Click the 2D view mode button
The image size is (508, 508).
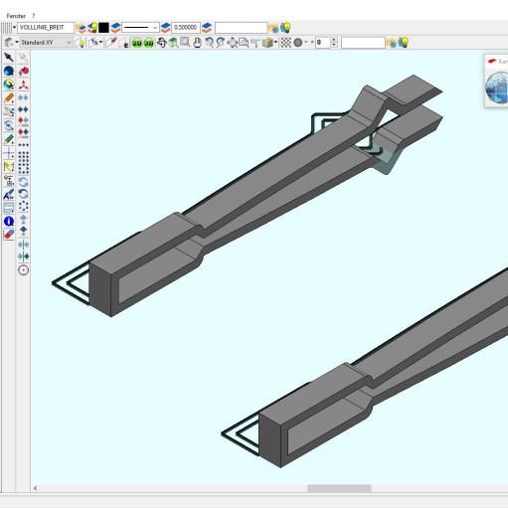[x=136, y=43]
